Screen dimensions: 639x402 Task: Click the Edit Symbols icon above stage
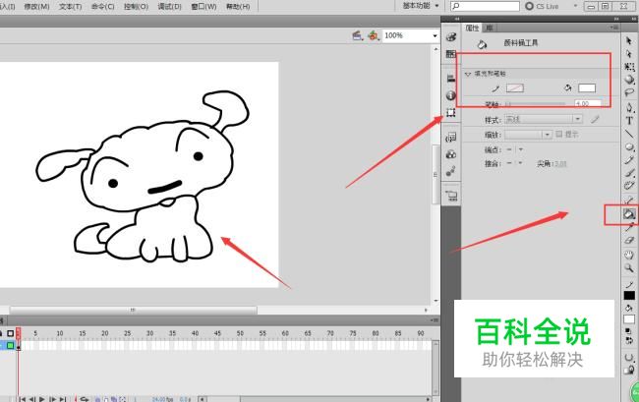click(373, 35)
